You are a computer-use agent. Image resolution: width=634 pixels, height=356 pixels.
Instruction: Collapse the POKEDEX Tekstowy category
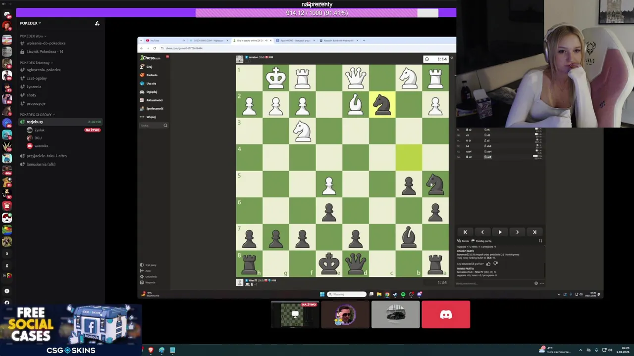coord(36,63)
